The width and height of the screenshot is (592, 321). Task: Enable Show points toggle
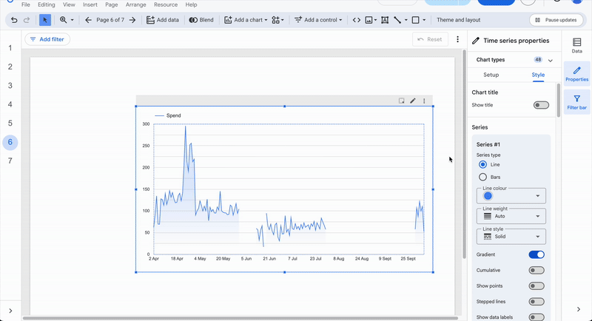click(536, 286)
